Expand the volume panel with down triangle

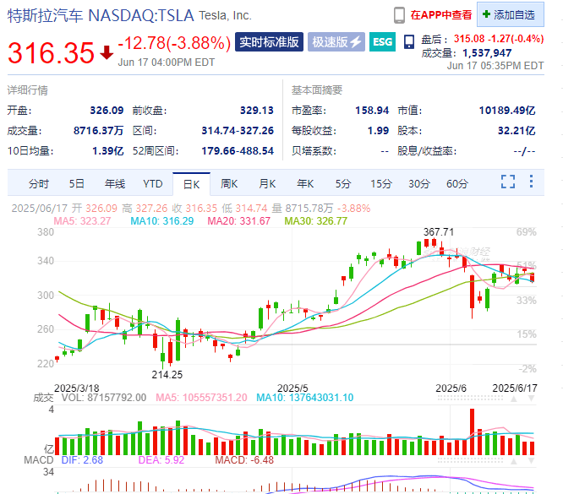pyautogui.click(x=531, y=399)
